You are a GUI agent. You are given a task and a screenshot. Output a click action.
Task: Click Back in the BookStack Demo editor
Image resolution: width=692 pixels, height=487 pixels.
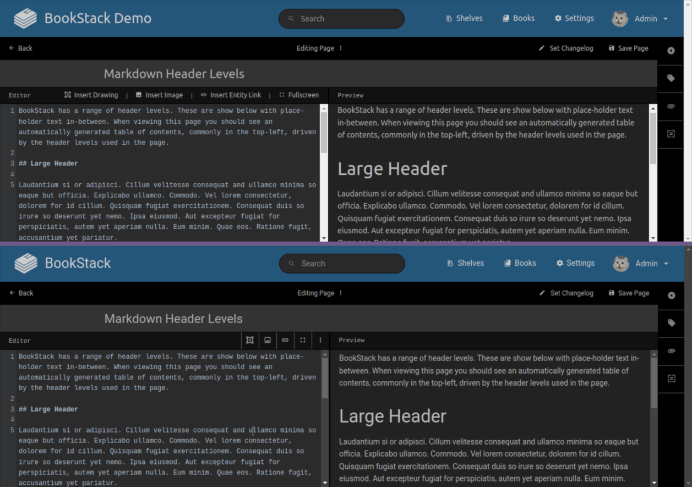20,48
